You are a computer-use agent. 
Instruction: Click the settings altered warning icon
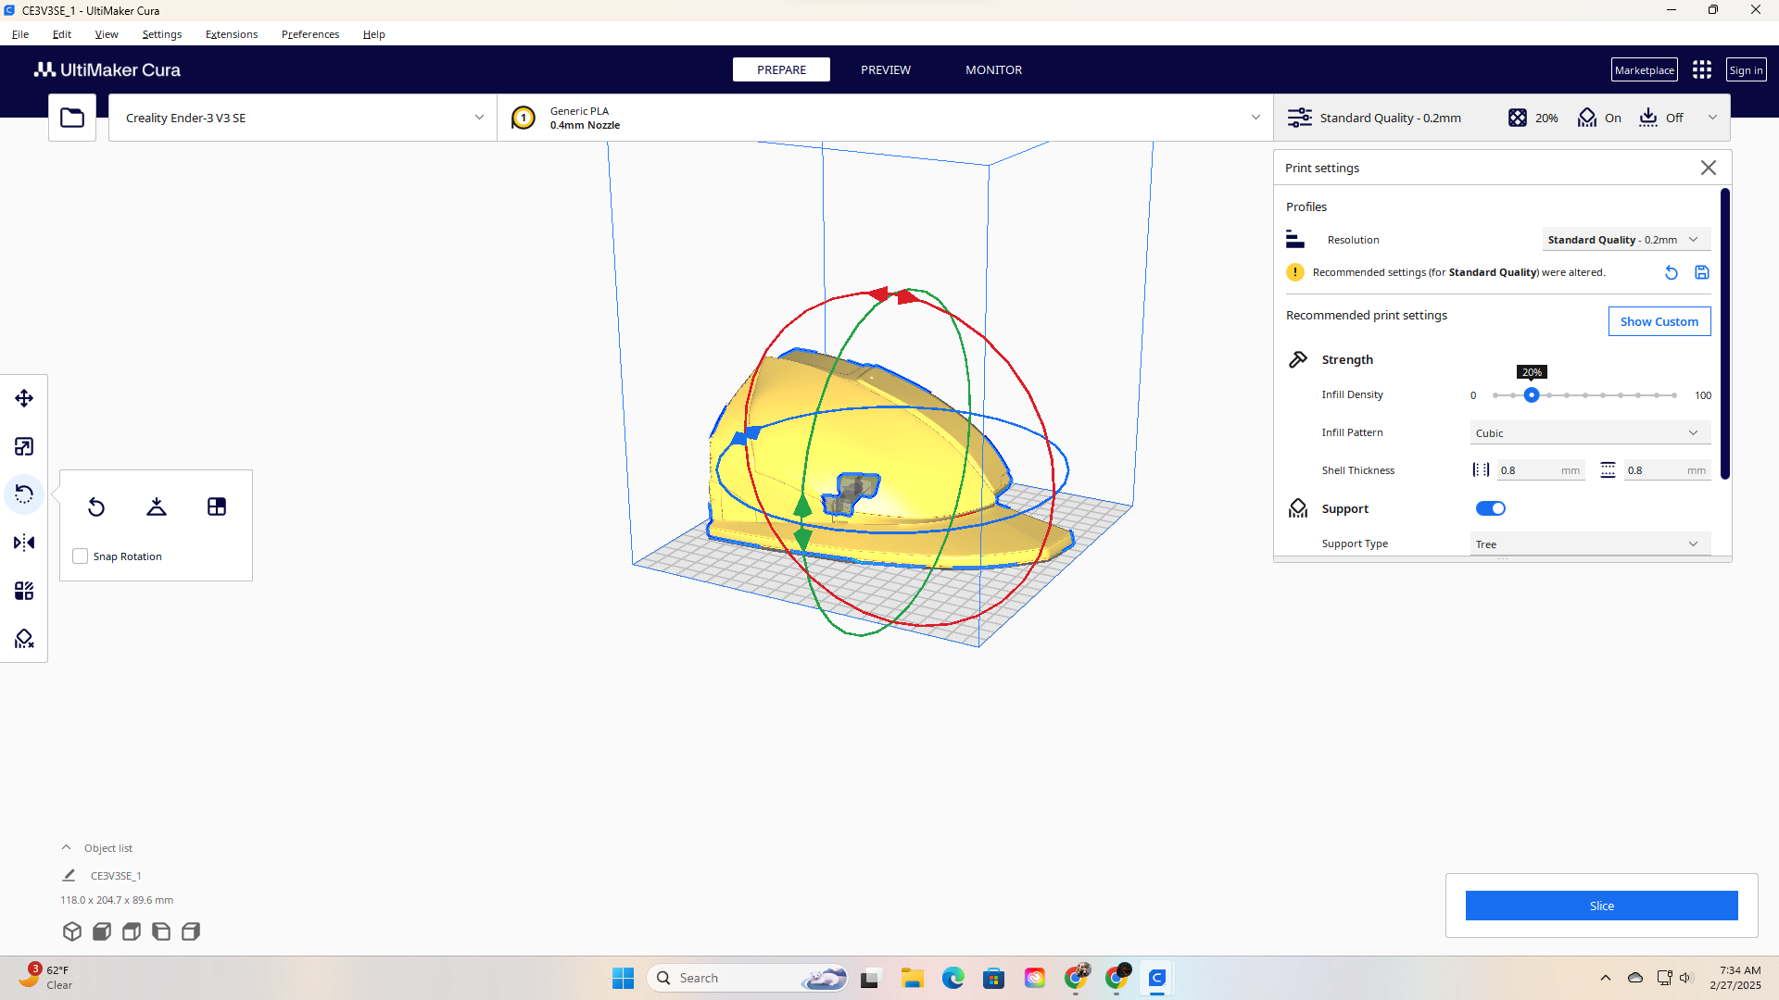tap(1295, 272)
